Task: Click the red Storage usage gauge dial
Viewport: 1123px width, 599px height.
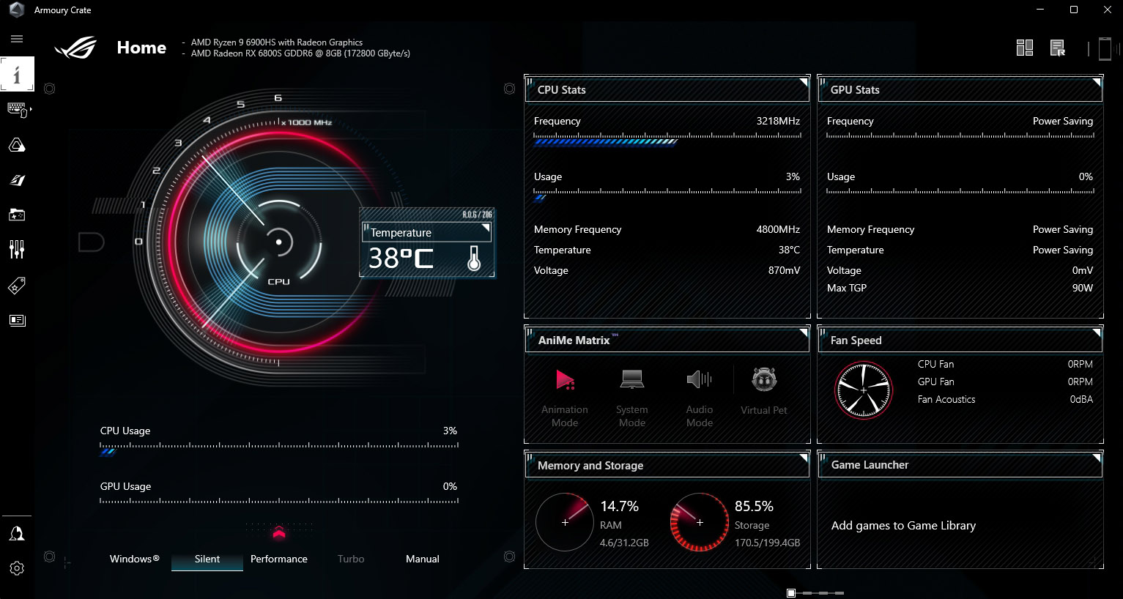Action: [699, 522]
